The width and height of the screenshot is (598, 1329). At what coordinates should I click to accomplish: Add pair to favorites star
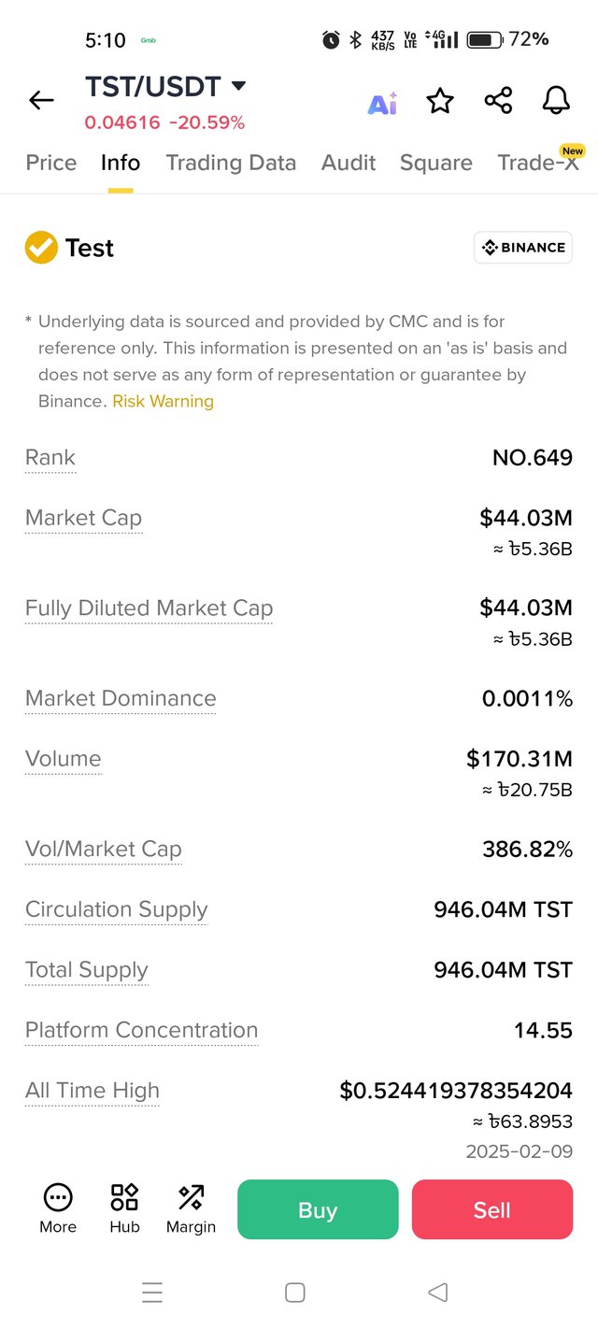coord(440,101)
